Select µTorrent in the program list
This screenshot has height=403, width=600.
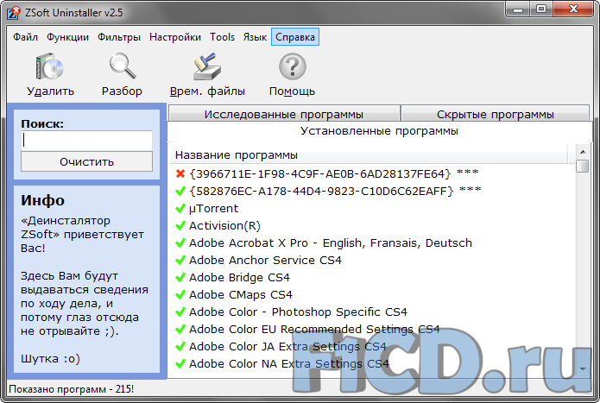click(x=213, y=208)
